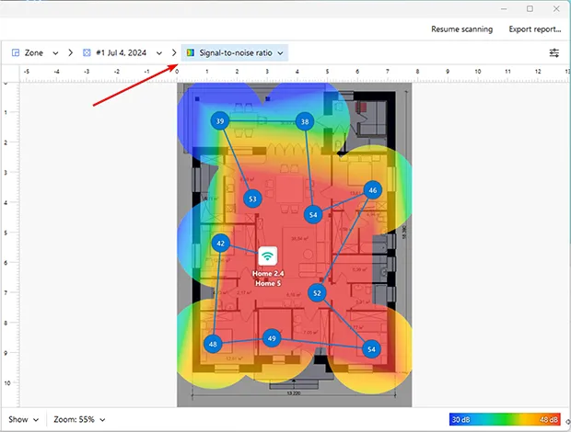Image resolution: width=571 pixels, height=432 pixels.
Task: Click the Zone icon in breadcrumb bar
Action: point(16,53)
